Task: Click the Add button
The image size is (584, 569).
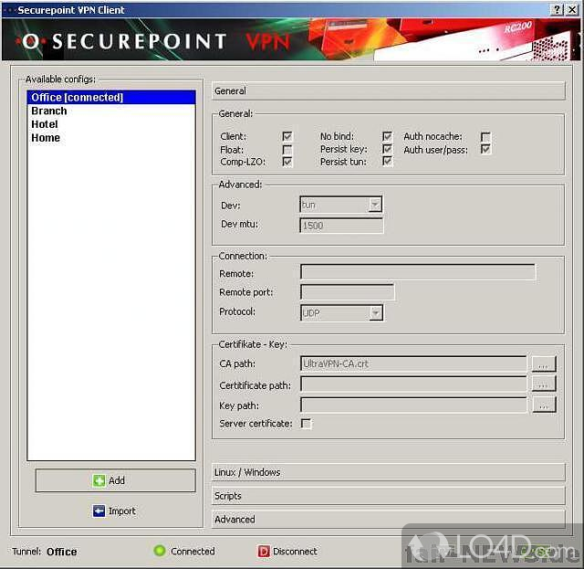Action: point(116,480)
